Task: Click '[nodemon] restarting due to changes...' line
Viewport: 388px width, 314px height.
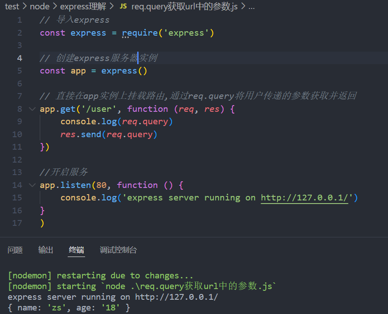Action: (x=101, y=276)
